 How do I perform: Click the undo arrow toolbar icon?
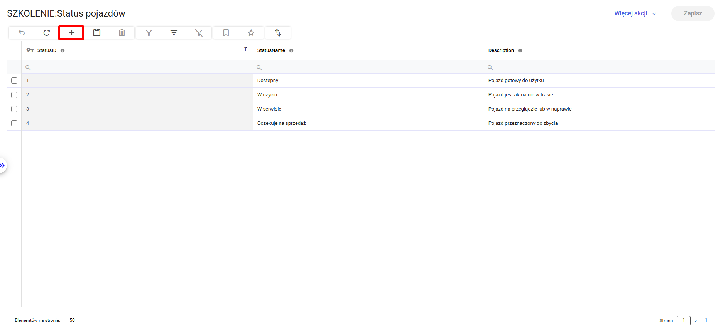point(22,33)
